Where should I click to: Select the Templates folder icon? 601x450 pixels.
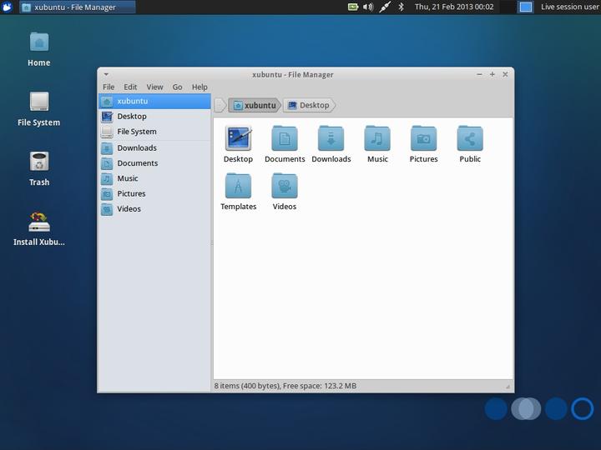238,186
